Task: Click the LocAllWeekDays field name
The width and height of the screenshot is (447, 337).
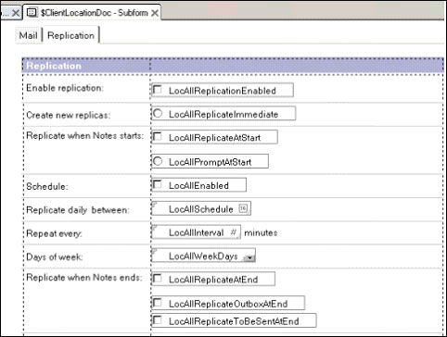Action: click(x=203, y=256)
